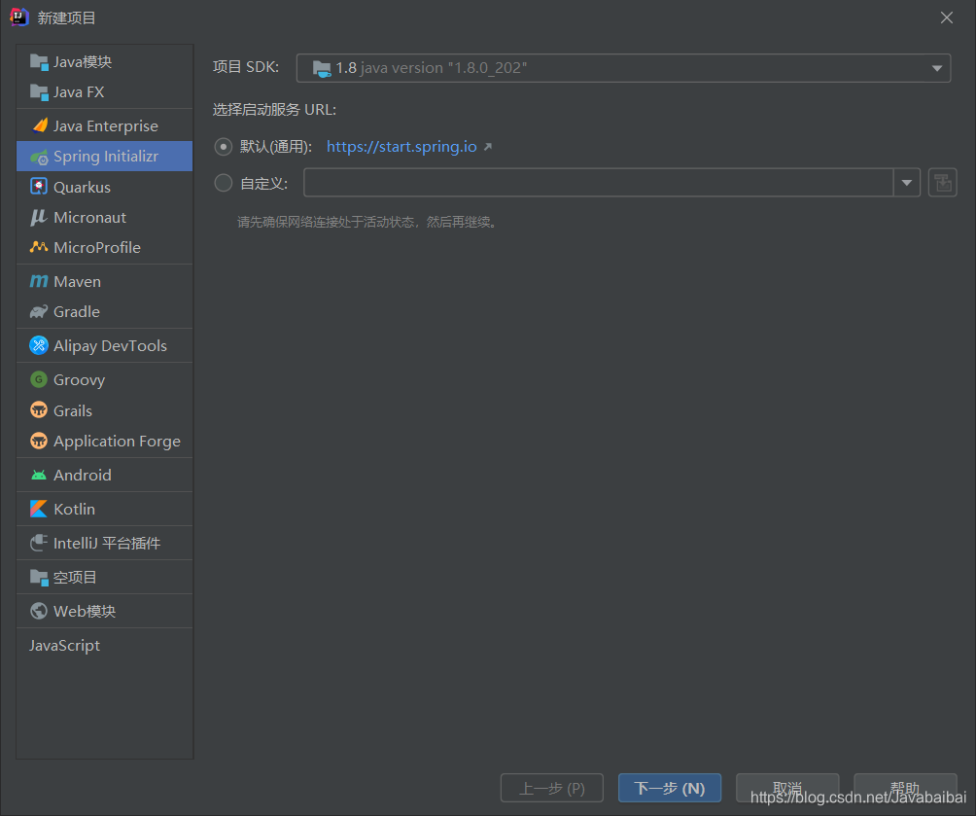Choose Java FX project type
The image size is (976, 816).
click(x=105, y=92)
